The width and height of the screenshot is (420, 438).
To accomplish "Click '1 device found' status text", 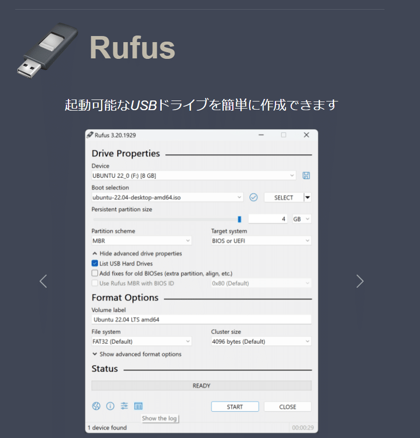I will [107, 428].
